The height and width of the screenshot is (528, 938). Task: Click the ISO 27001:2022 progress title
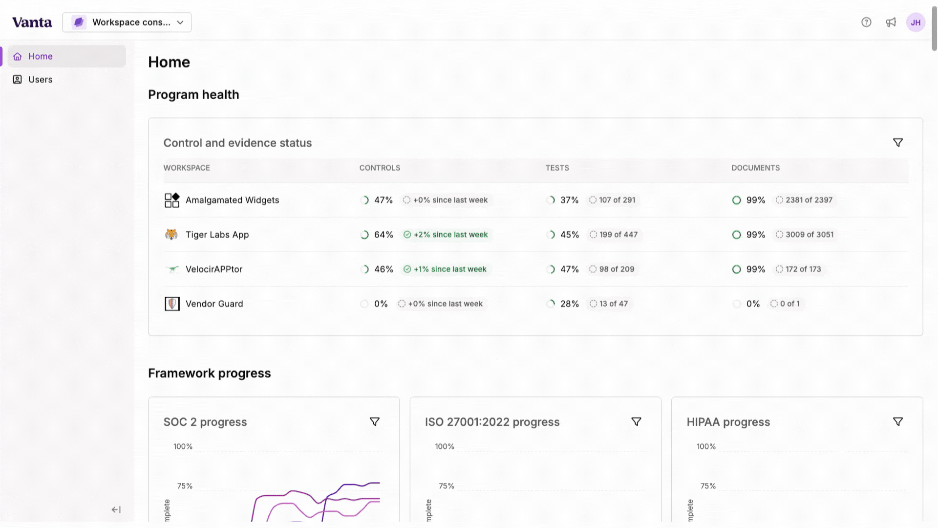[492, 422]
